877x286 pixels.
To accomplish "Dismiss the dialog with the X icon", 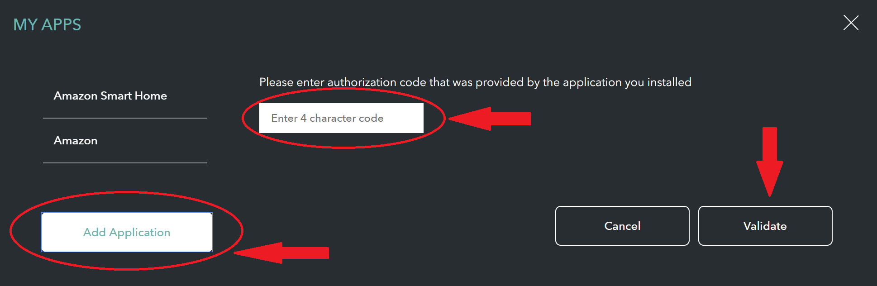I will [851, 23].
